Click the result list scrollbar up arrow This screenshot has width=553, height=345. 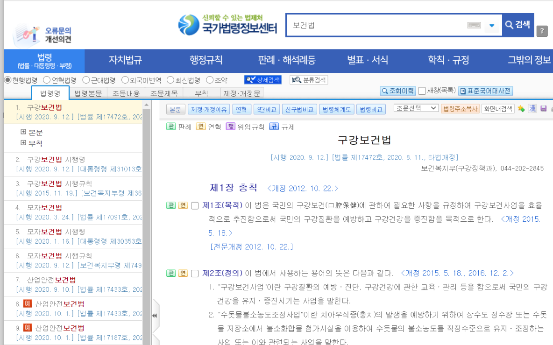pos(146,105)
